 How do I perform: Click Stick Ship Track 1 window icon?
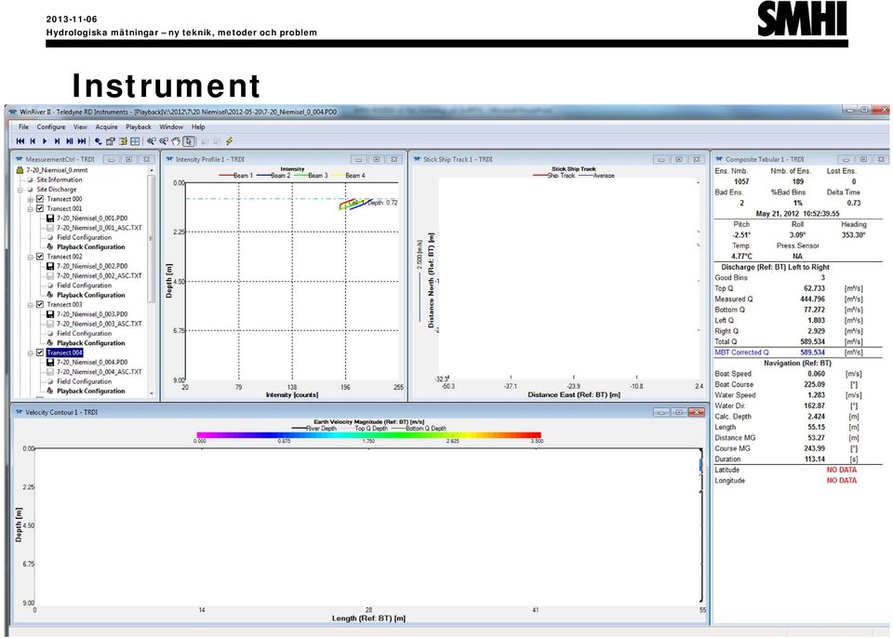417,160
